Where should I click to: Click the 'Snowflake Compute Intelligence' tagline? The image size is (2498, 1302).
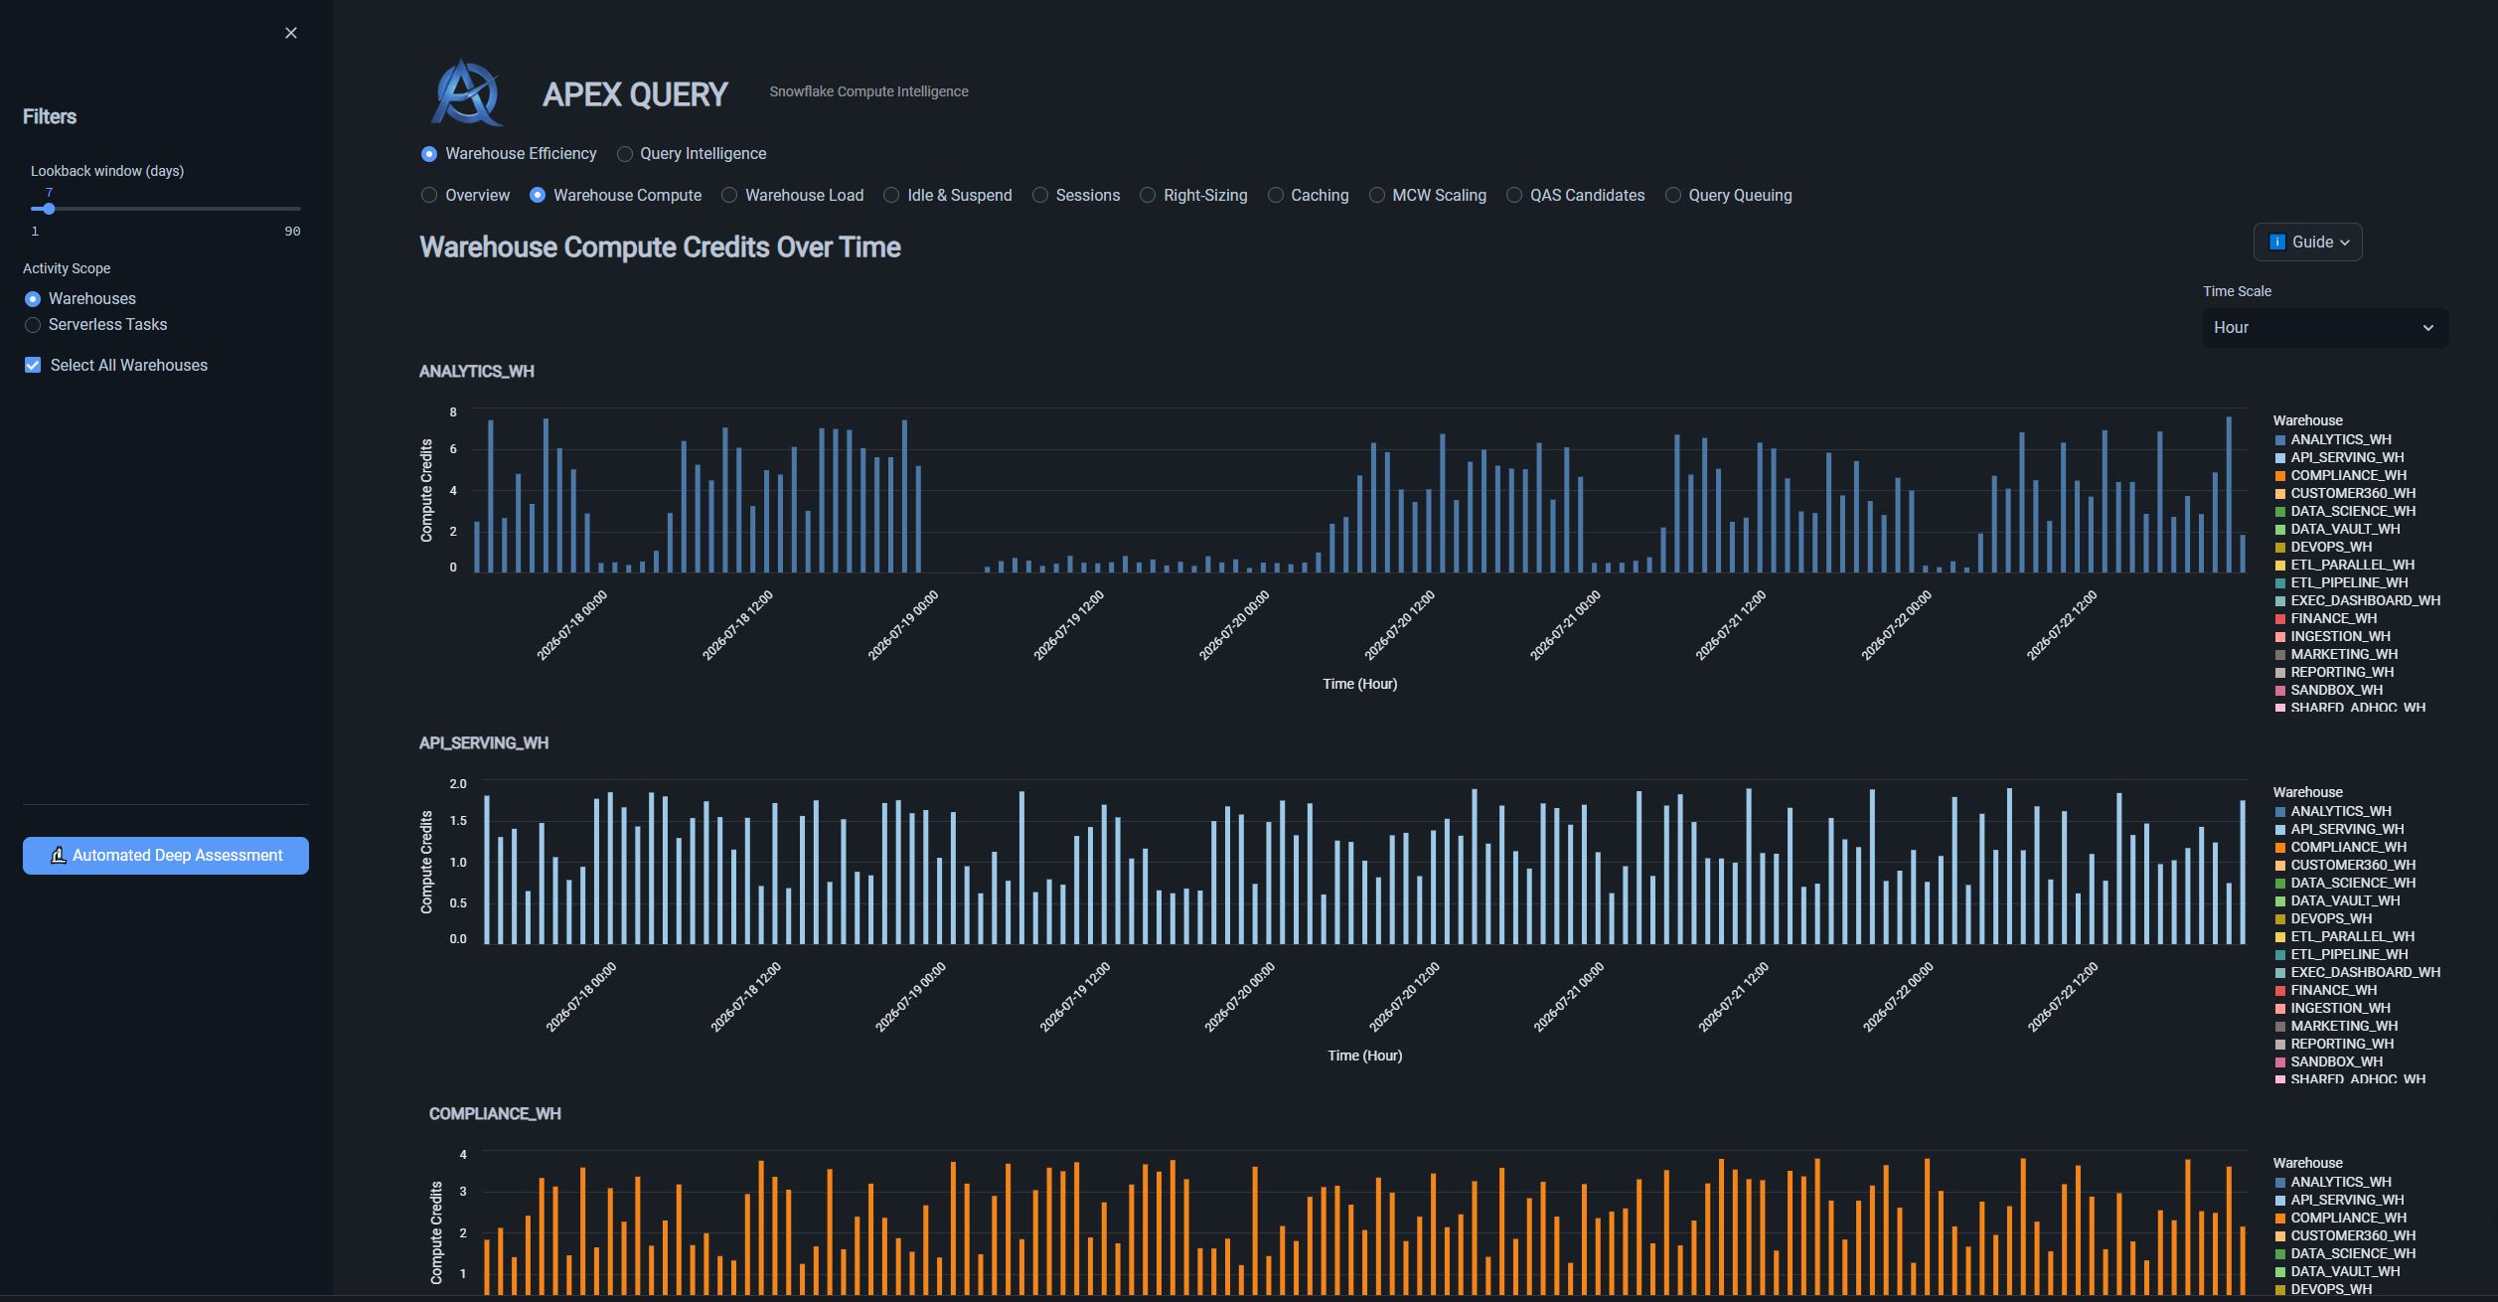tap(868, 91)
